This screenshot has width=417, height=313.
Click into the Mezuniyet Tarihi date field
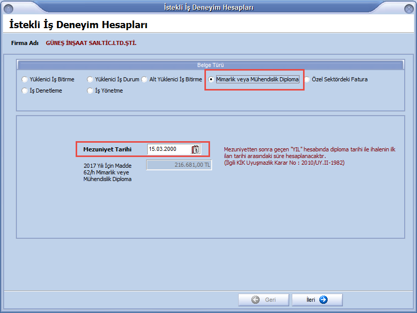[x=168, y=149]
